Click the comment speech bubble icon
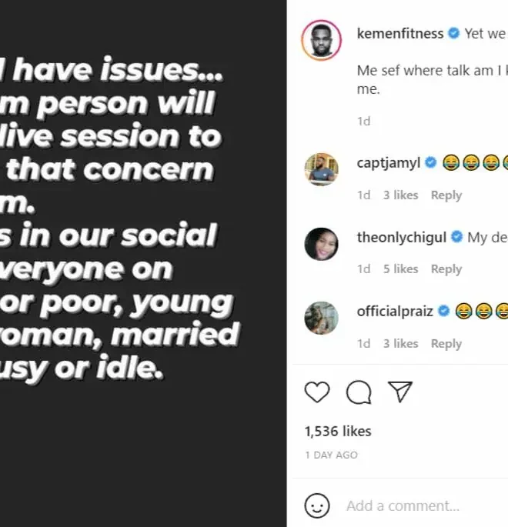508x527 pixels. pos(359,393)
